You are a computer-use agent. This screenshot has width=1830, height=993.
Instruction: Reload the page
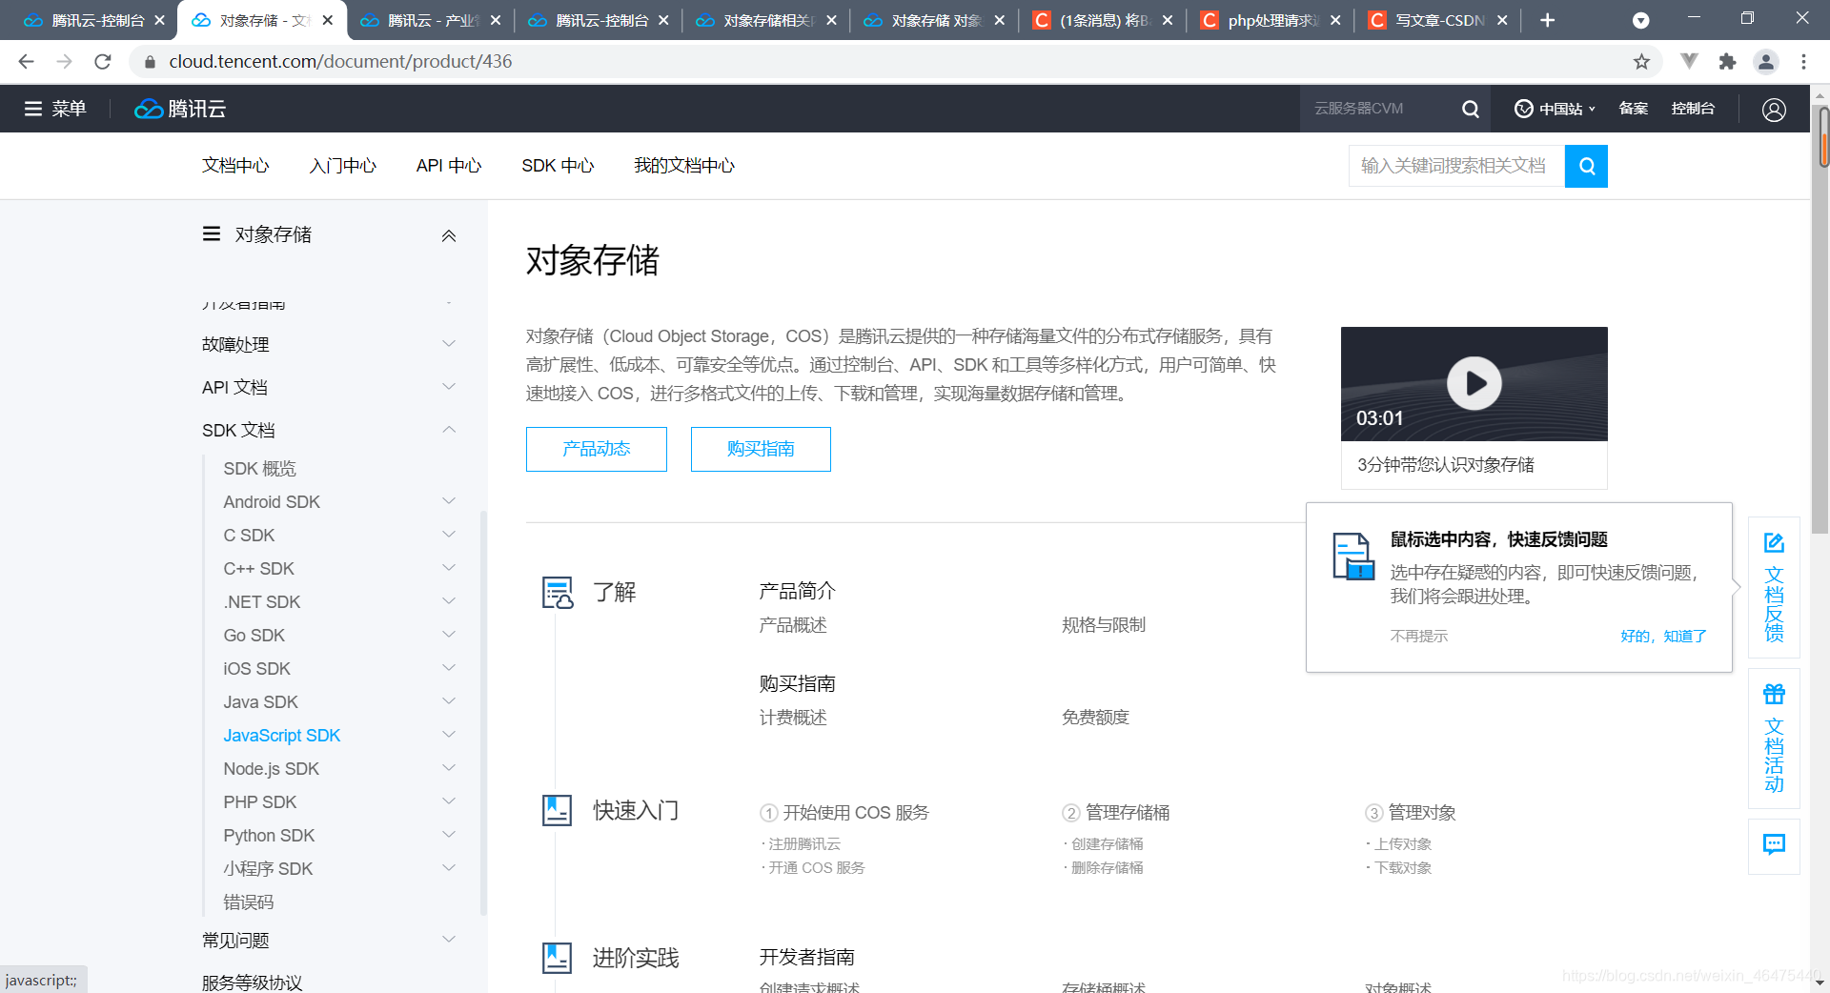click(x=103, y=62)
